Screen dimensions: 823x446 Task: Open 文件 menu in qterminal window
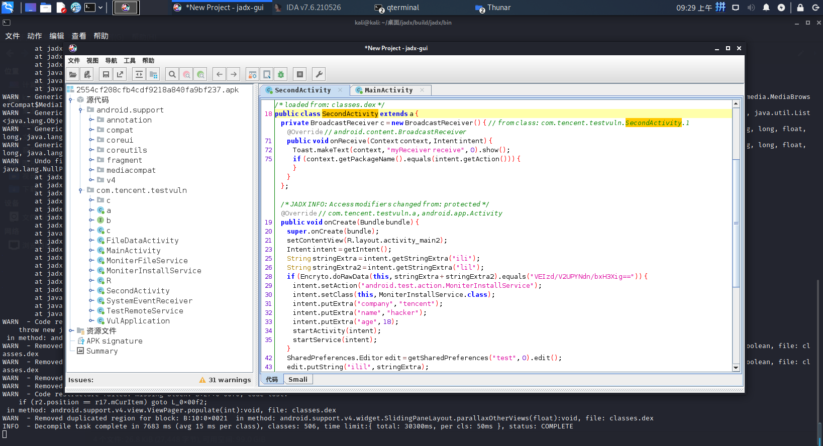pyautogui.click(x=13, y=36)
